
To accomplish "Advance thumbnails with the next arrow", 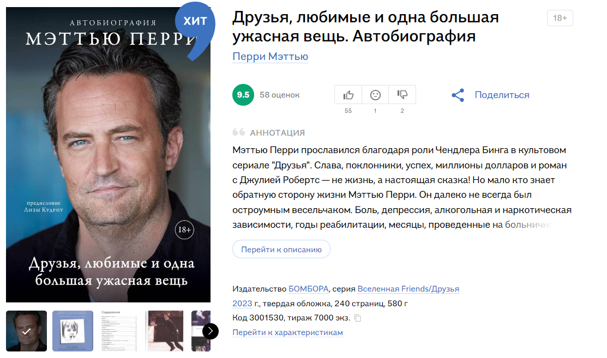I will tap(210, 331).
